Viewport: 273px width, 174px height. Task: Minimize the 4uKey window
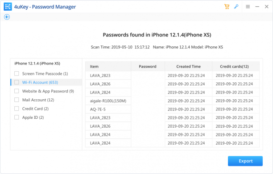(257, 7)
